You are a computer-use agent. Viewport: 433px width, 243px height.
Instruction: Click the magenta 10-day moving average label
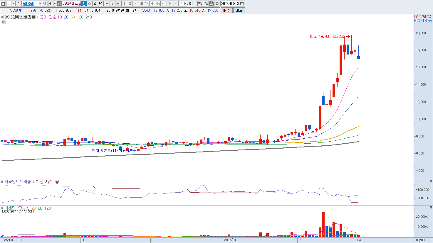60,17
